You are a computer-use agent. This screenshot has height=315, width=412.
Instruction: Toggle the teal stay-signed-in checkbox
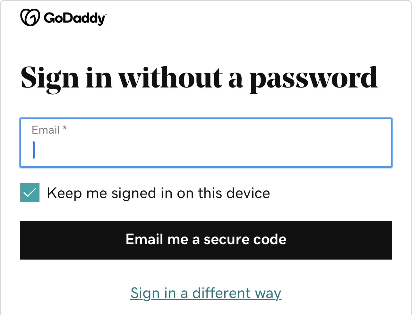tap(30, 192)
